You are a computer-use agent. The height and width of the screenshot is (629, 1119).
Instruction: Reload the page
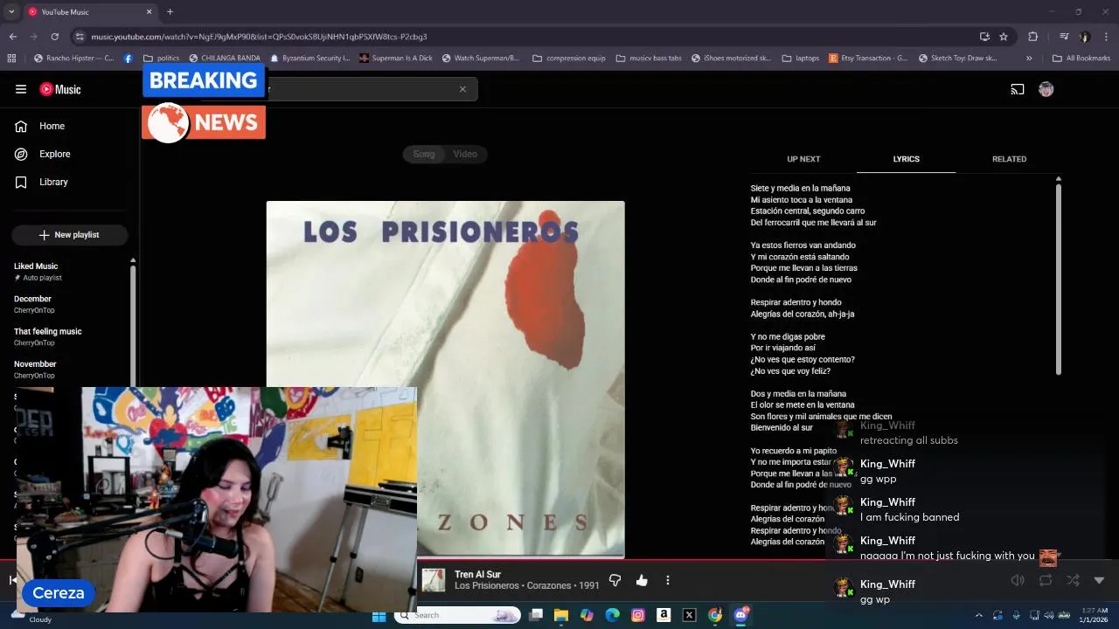point(54,37)
